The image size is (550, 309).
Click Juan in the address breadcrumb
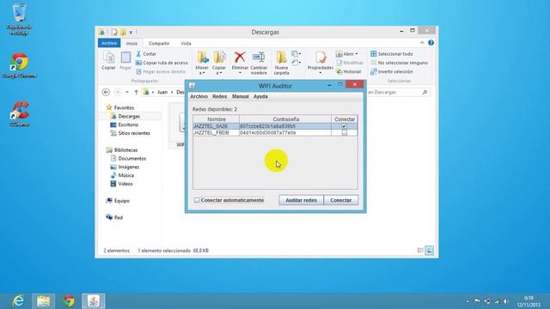[x=162, y=92]
